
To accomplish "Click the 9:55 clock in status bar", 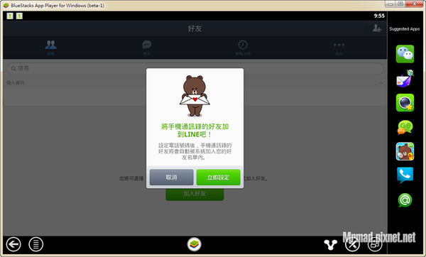I will pyautogui.click(x=379, y=16).
